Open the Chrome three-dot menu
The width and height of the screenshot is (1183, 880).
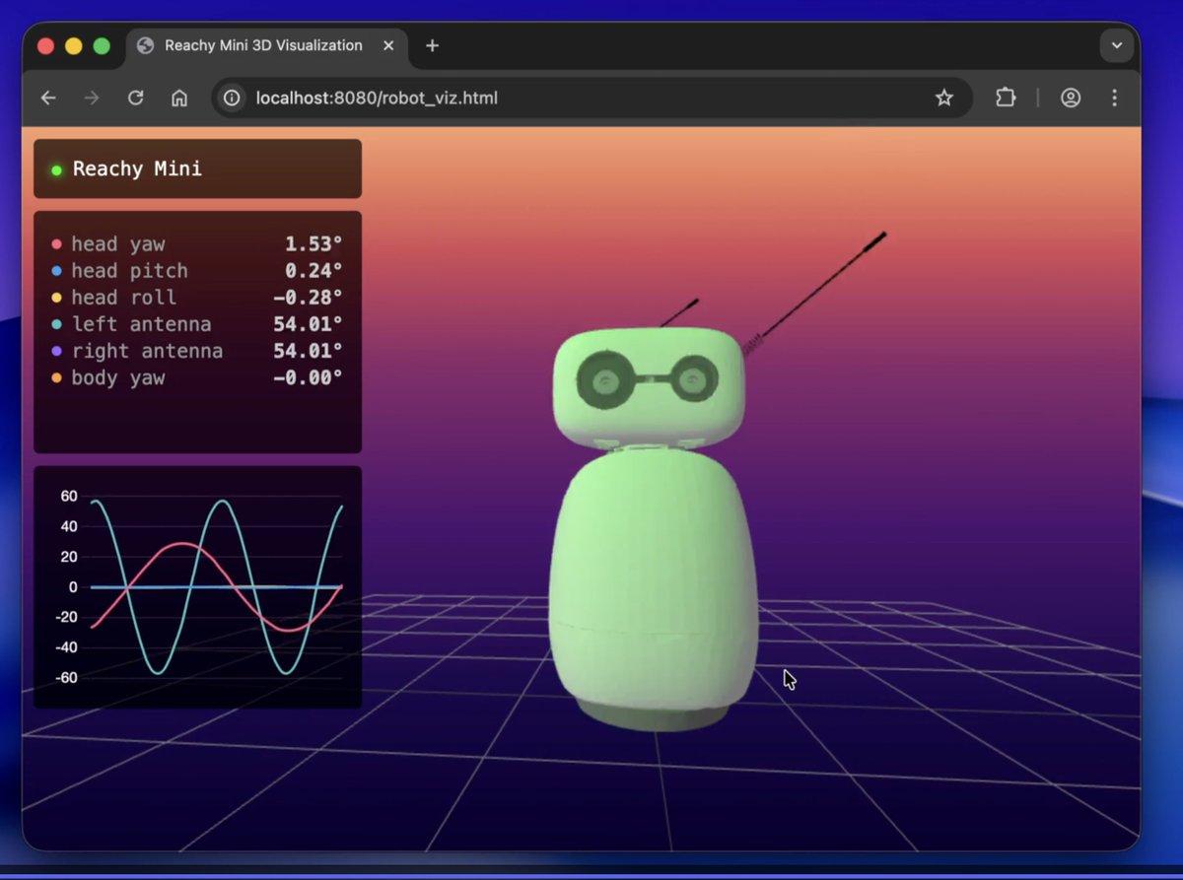[x=1115, y=98]
